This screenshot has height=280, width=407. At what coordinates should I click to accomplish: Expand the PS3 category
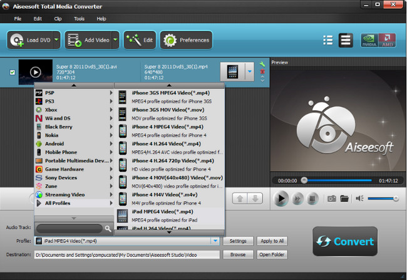pyautogui.click(x=75, y=101)
